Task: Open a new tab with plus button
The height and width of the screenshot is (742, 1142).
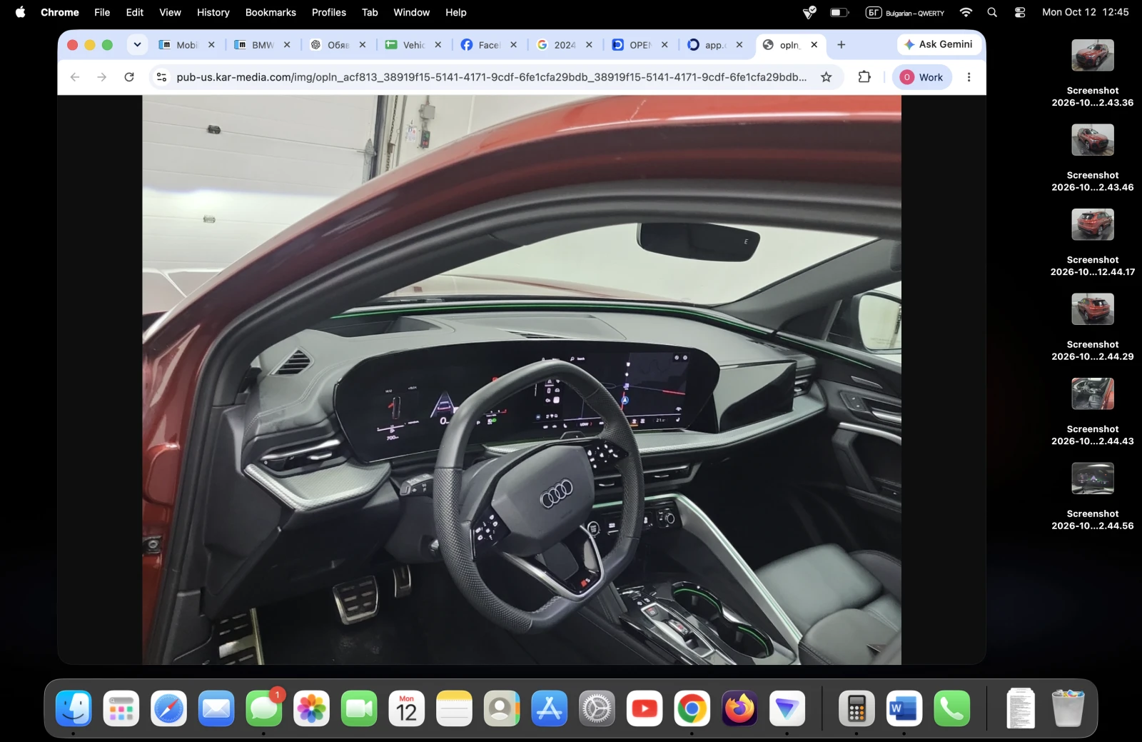Action: click(x=842, y=45)
